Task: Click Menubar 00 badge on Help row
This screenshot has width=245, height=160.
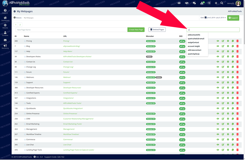Action: tap(151, 52)
